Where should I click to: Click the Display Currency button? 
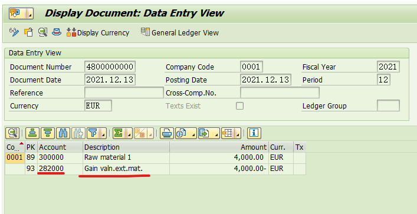tap(97, 32)
